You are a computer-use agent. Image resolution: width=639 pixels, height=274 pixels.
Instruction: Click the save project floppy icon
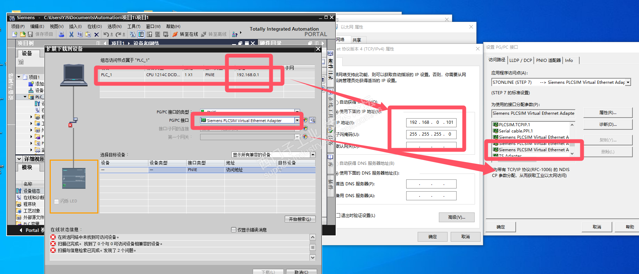(30, 34)
